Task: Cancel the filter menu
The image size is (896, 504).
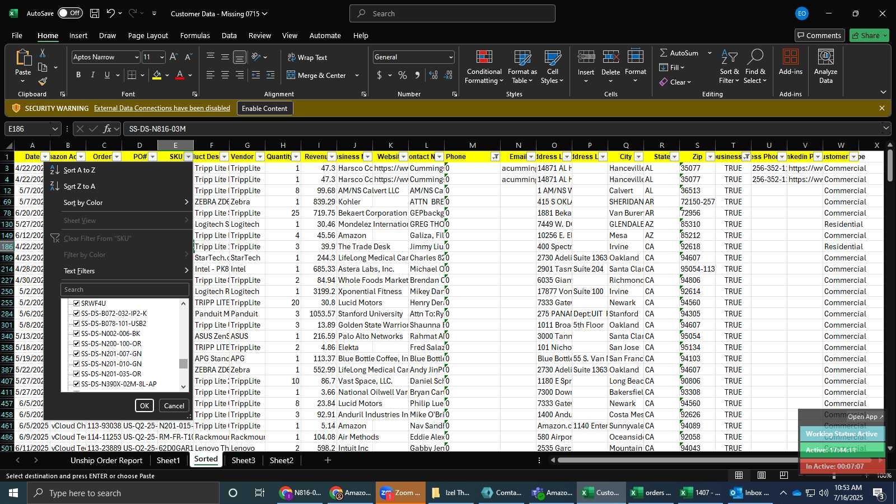Action: [x=174, y=405]
